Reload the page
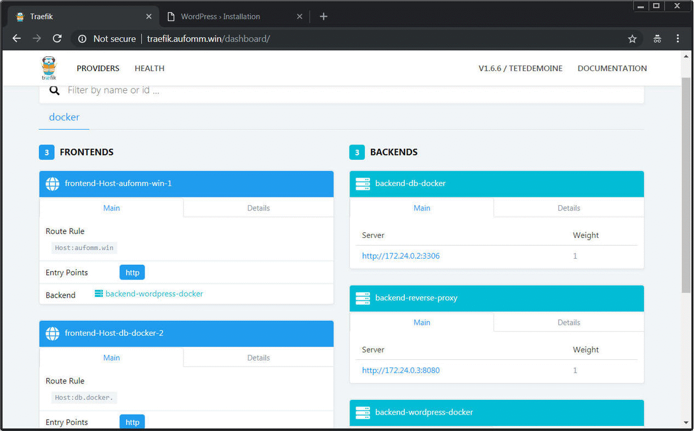The width and height of the screenshot is (694, 431). click(x=57, y=39)
